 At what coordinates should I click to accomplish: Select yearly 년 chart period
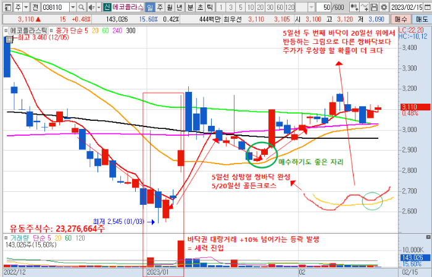tap(180, 7)
